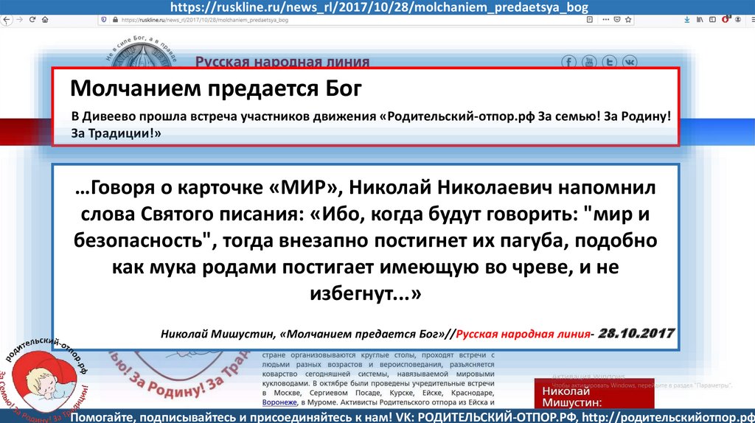Reload the current page

tap(32, 20)
